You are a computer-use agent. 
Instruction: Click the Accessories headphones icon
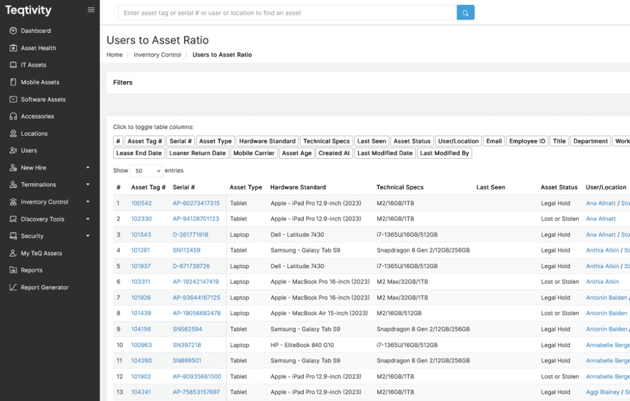[14, 116]
